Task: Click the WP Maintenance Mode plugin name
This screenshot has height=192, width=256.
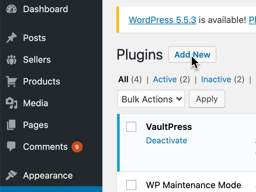Action: coord(194,185)
